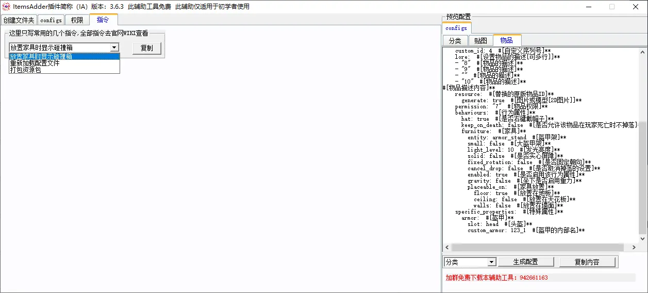Click the 'small: false' line
648x293 pixels.
(509, 143)
